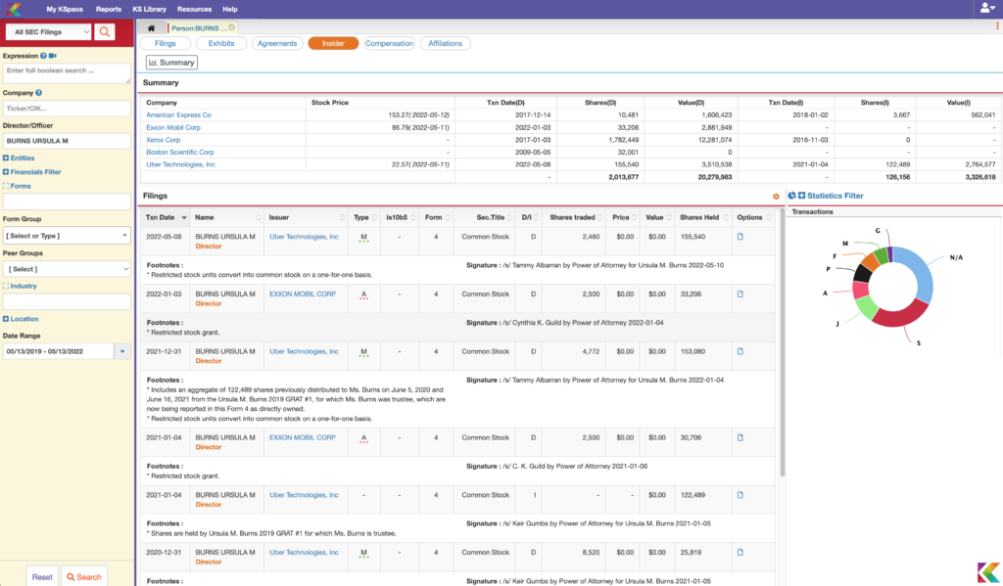Open the Statistics Filter pie chart icon
This screenshot has width=1003, height=586.
(x=791, y=194)
